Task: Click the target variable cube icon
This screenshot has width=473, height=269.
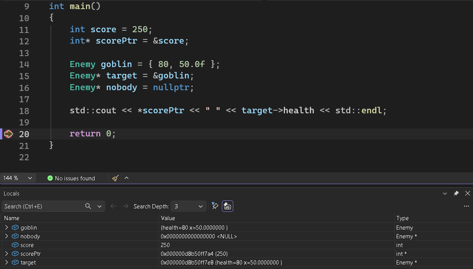Action: (x=15, y=263)
